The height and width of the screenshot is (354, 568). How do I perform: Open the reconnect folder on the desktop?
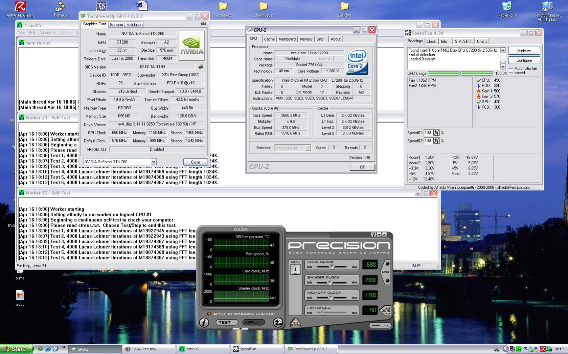pos(223,9)
